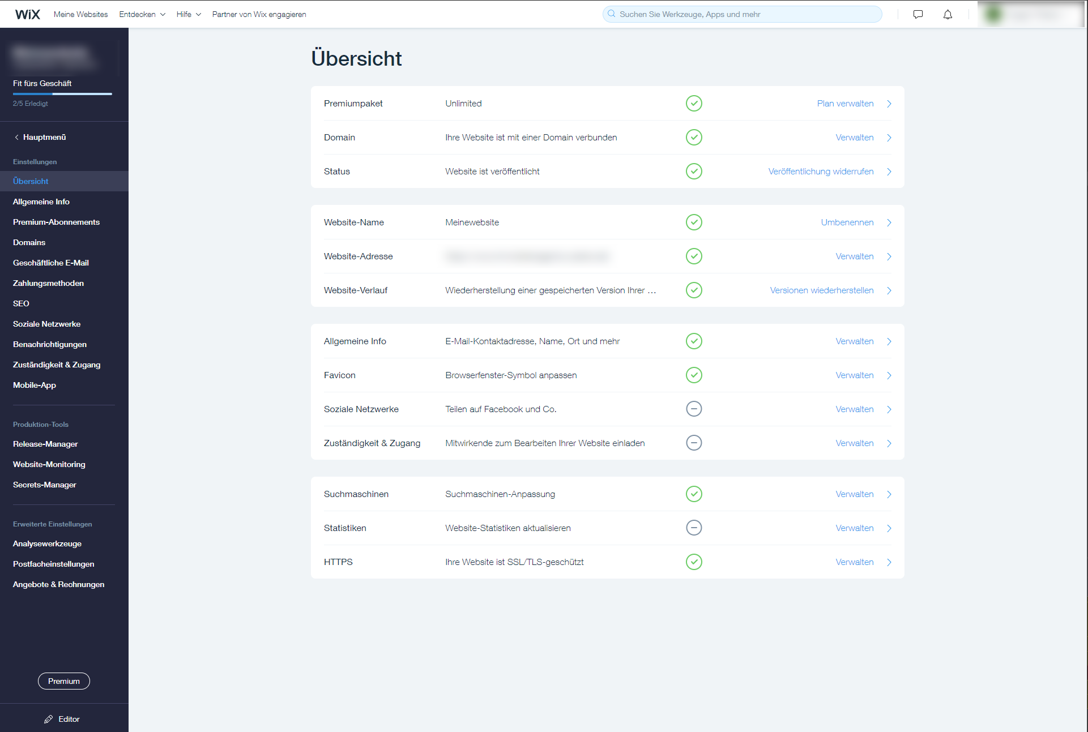Open the chat messages icon
The image size is (1088, 732).
[918, 14]
